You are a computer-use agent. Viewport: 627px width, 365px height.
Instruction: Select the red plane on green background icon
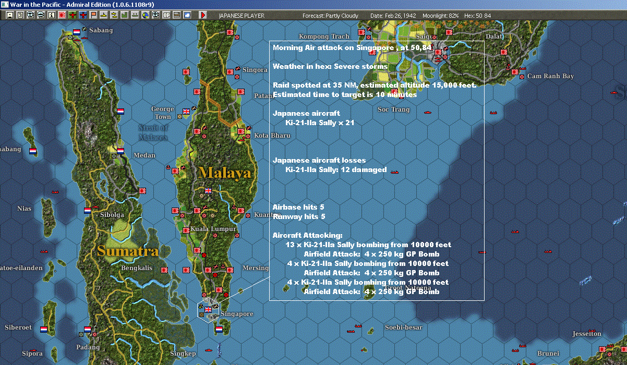pos(73,15)
